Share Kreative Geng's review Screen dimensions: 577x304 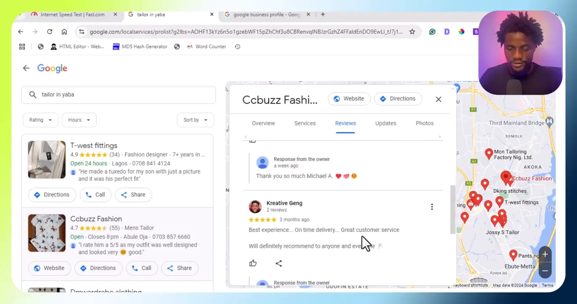(279, 263)
